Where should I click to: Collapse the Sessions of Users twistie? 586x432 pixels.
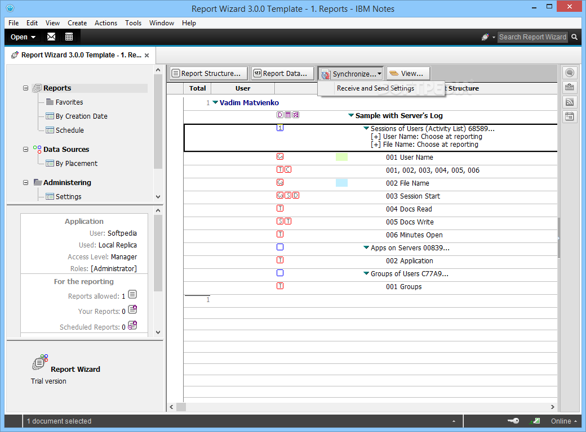(x=366, y=128)
